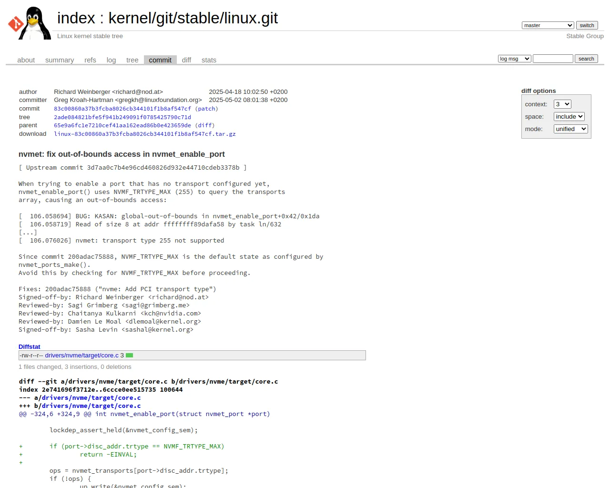Click 1 files changed summary text
This screenshot has width=610, height=488.
coord(75,366)
